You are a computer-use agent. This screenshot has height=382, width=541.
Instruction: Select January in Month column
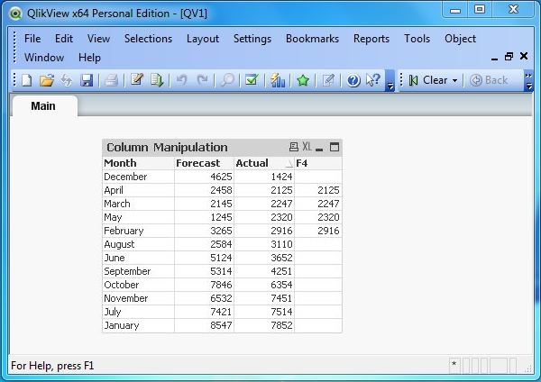(138, 325)
